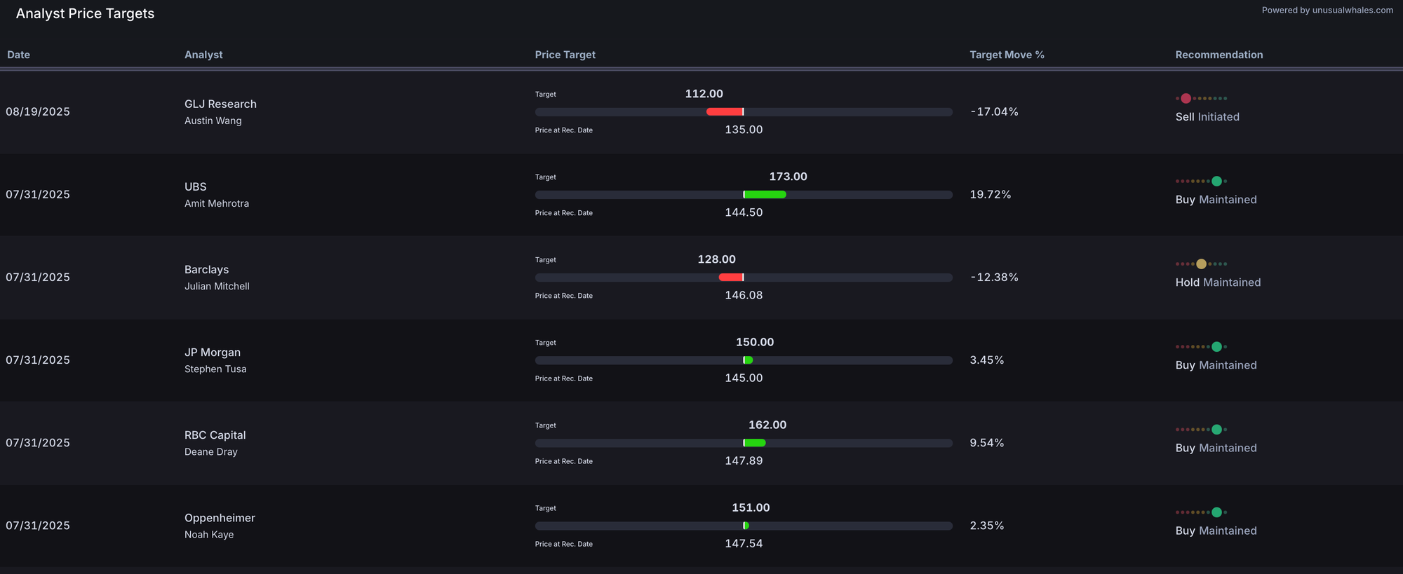Click the 3.45% target move
Viewport: 1403px width, 574px height.
pos(986,360)
